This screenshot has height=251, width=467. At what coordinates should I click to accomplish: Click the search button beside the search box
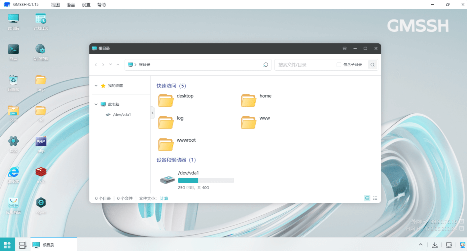373,65
